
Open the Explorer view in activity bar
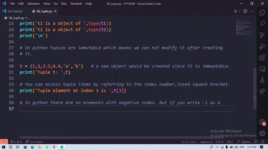(x=262, y=12)
